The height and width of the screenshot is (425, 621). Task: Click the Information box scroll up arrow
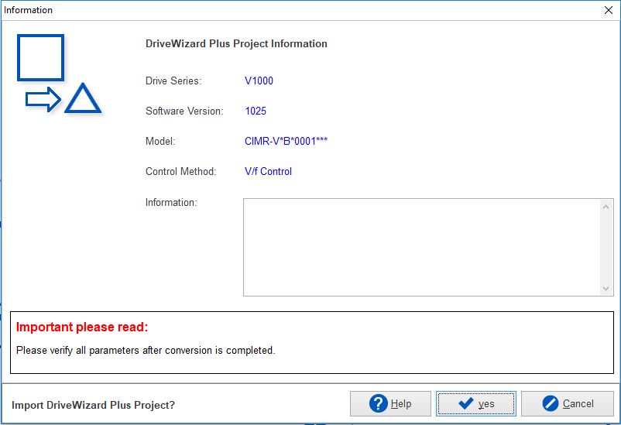tap(606, 207)
